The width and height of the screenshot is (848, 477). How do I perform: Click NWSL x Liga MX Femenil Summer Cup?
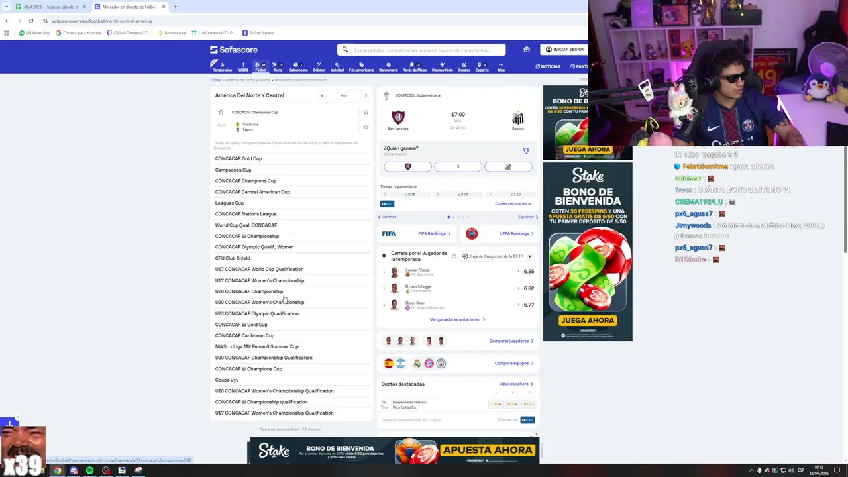[x=256, y=346]
